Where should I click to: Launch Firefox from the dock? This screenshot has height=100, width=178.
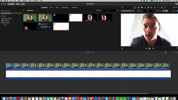[81, 99]
